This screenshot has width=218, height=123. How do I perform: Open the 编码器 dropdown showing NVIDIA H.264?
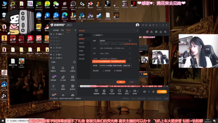[x=115, y=65]
